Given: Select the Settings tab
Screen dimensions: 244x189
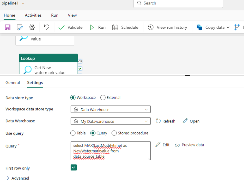Looking at the screenshot, I should pyautogui.click(x=35, y=82).
